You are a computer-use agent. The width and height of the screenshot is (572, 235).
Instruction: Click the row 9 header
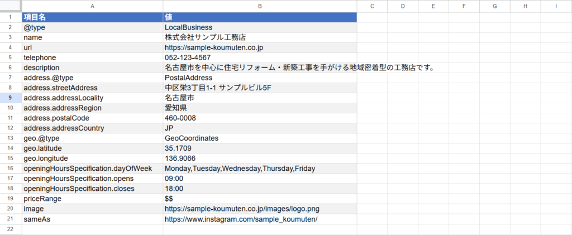[x=11, y=98]
